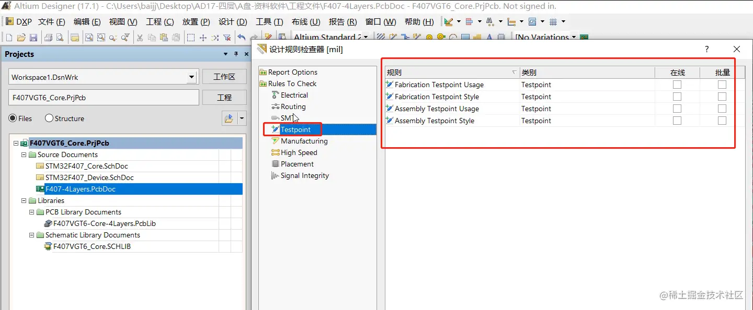Check Online for Assembly Testpoint Usage
This screenshot has height=310, width=753.
coord(677,109)
